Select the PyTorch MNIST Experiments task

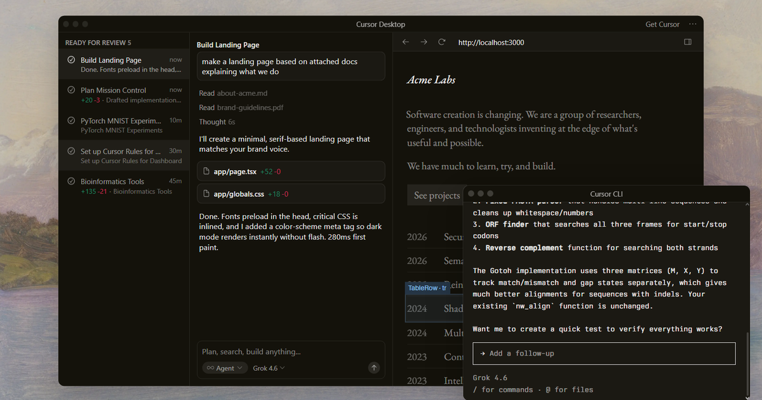point(124,126)
